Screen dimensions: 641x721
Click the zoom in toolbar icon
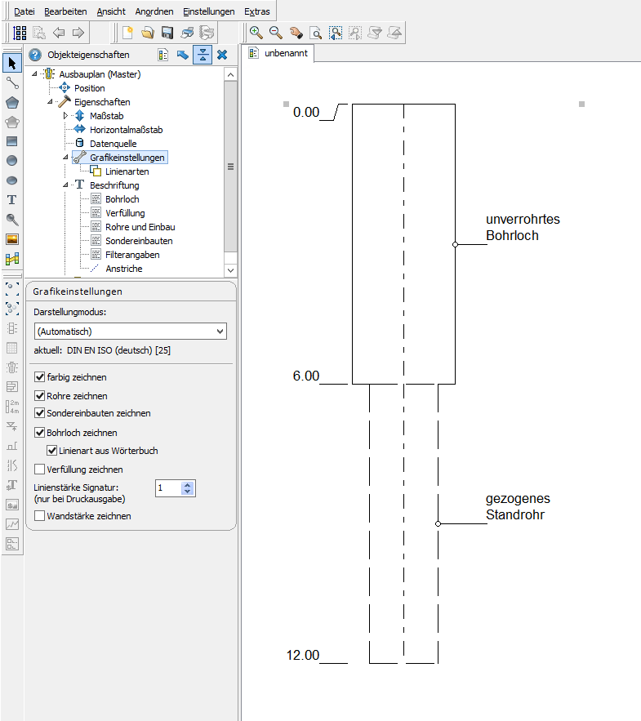pyautogui.click(x=256, y=33)
